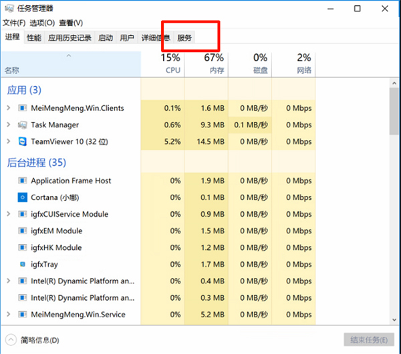Click TeamViewer's 5.2% CPU value

coord(172,141)
